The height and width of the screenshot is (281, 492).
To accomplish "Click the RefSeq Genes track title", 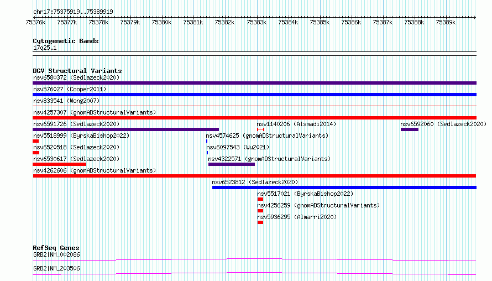I will (x=56, y=248).
